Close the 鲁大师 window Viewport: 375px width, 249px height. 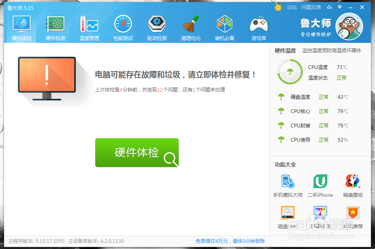pyautogui.click(x=362, y=7)
